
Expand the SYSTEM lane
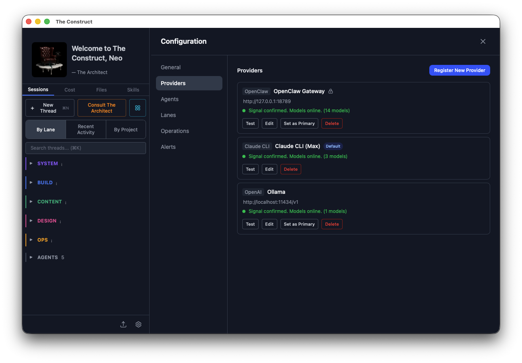[x=31, y=163]
